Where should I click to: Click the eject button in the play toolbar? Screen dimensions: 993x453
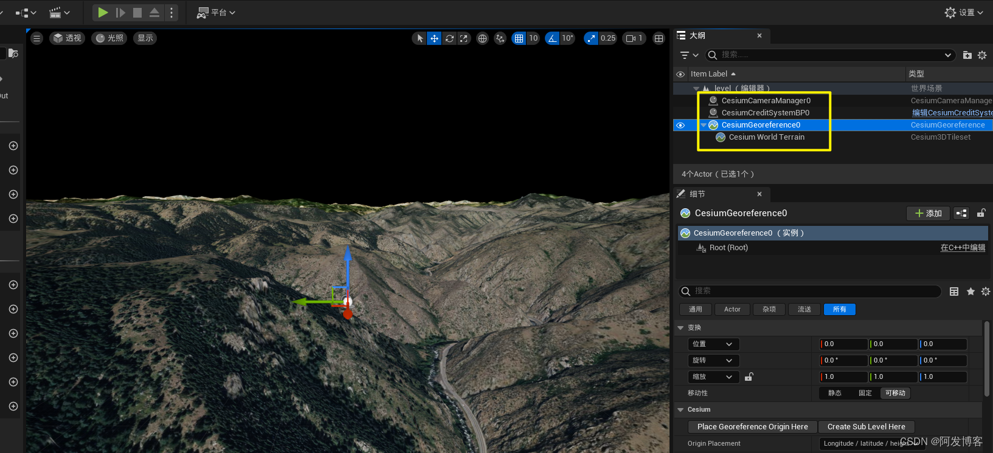click(154, 12)
